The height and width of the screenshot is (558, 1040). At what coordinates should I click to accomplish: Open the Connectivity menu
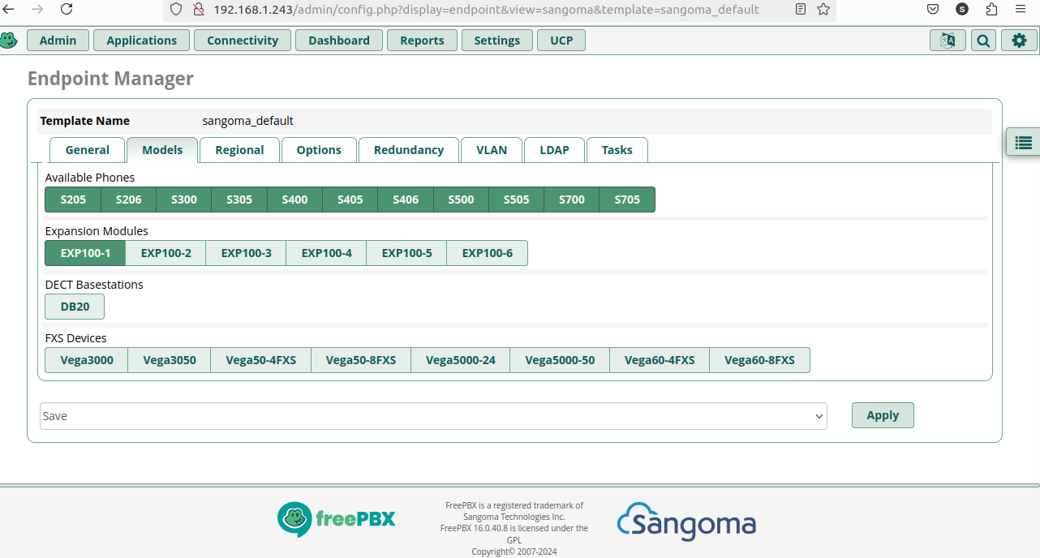coord(242,39)
